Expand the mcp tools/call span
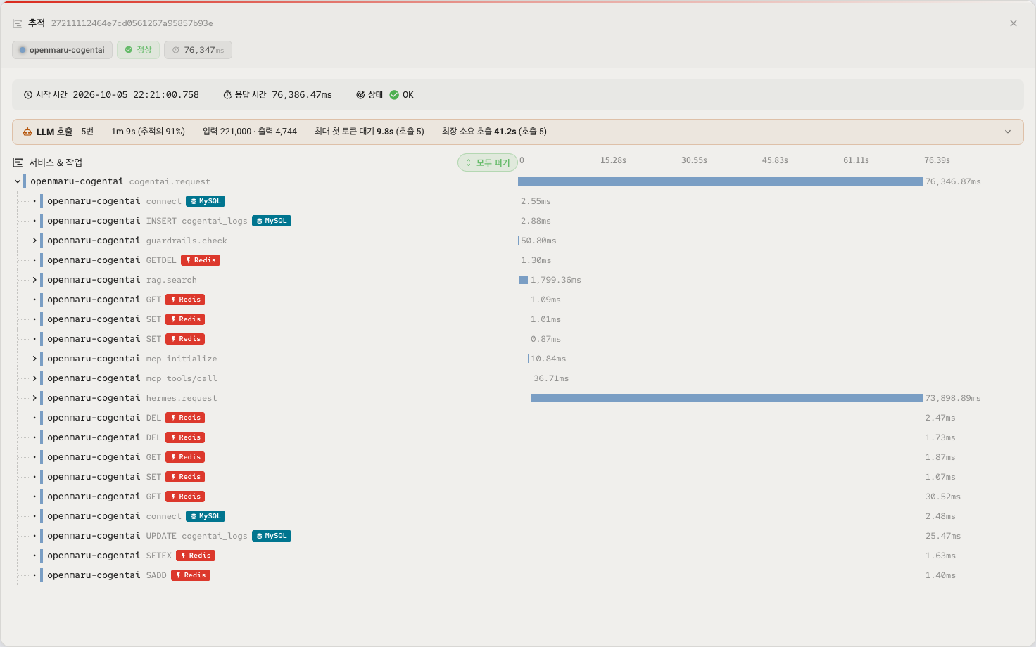The height and width of the screenshot is (647, 1036). pos(34,378)
